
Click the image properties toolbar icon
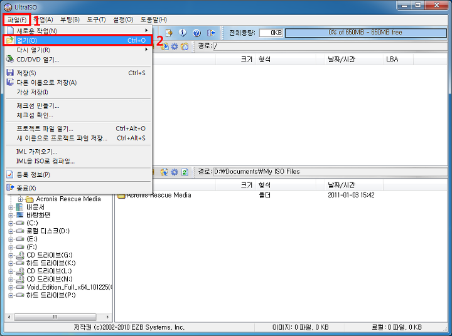click(169, 33)
